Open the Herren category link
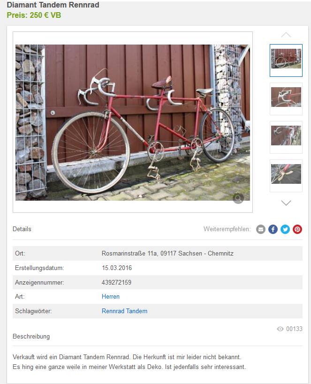311x384 pixels. pos(111,297)
